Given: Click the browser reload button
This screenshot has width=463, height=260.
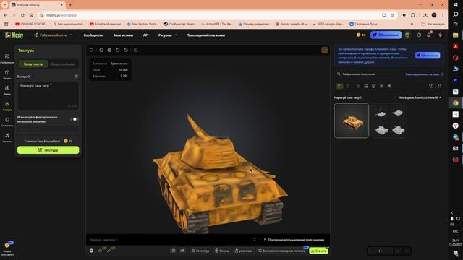Looking at the screenshot, I should pos(22,15).
